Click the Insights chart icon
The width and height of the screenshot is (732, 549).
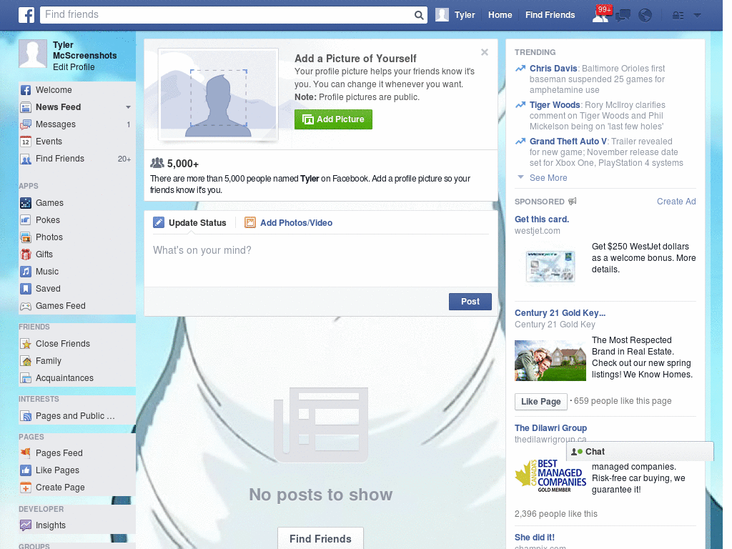tap(26, 525)
